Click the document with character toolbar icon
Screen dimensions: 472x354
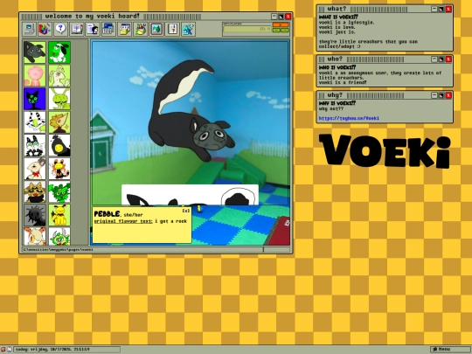pyautogui.click(x=93, y=29)
